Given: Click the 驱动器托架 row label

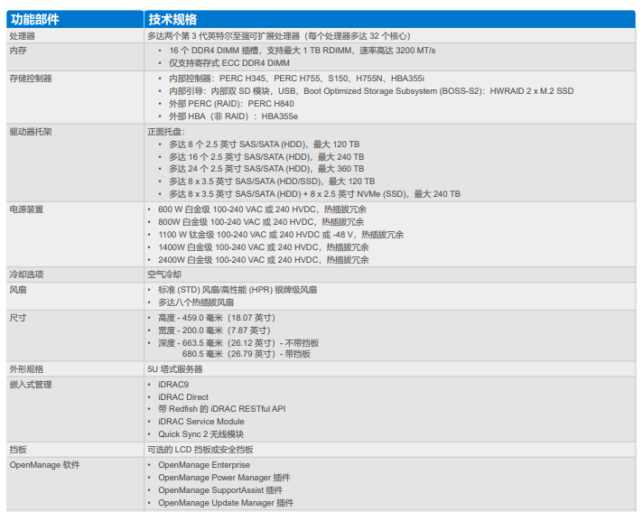Looking at the screenshot, I should [x=31, y=131].
